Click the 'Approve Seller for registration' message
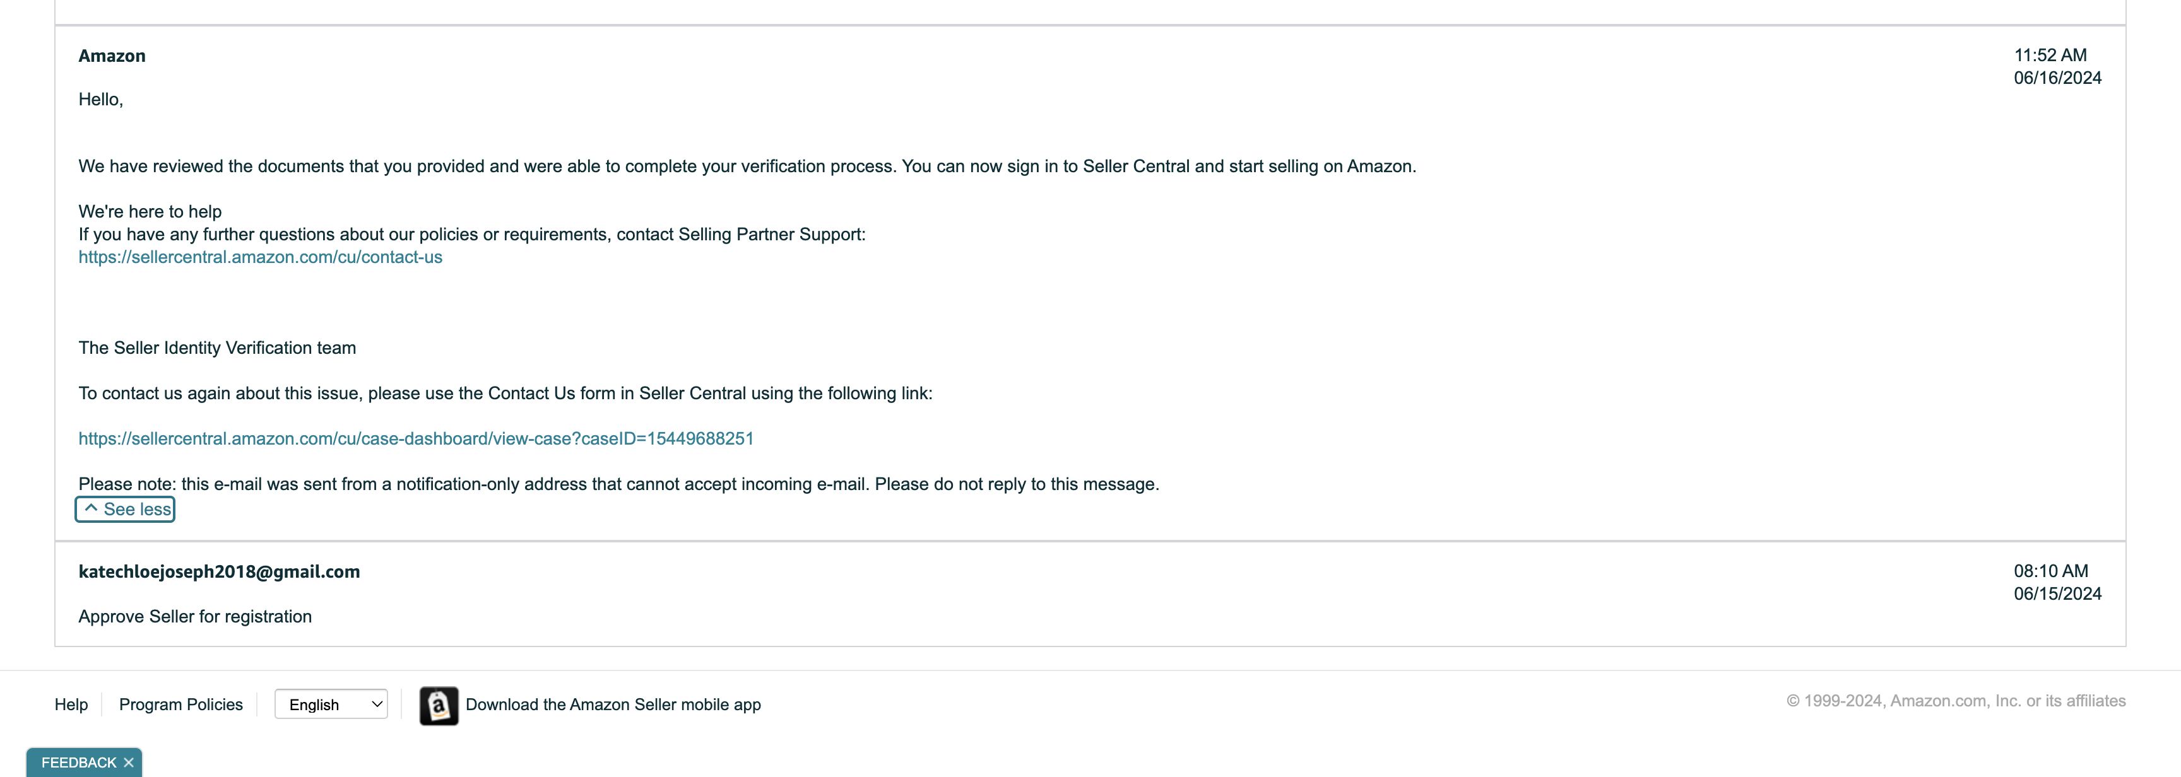The width and height of the screenshot is (2181, 777). [x=195, y=616]
